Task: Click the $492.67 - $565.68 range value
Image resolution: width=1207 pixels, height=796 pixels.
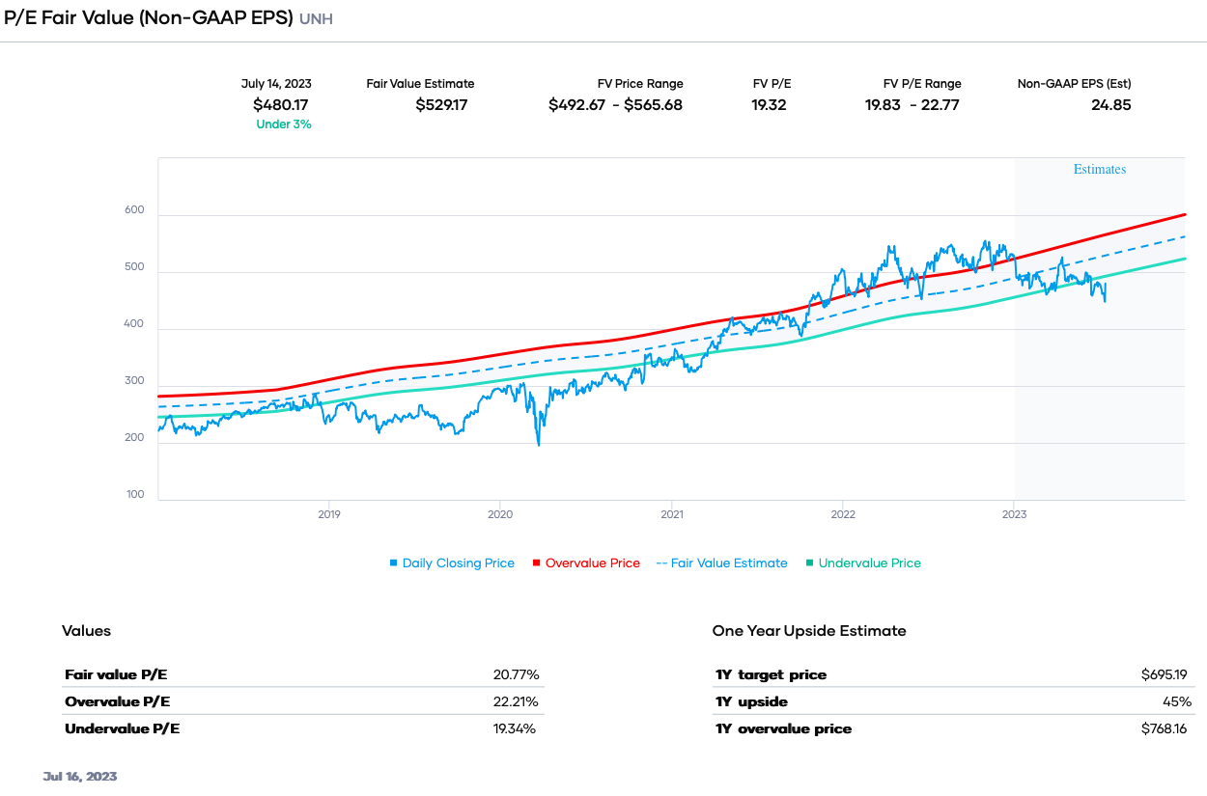Action: click(615, 105)
